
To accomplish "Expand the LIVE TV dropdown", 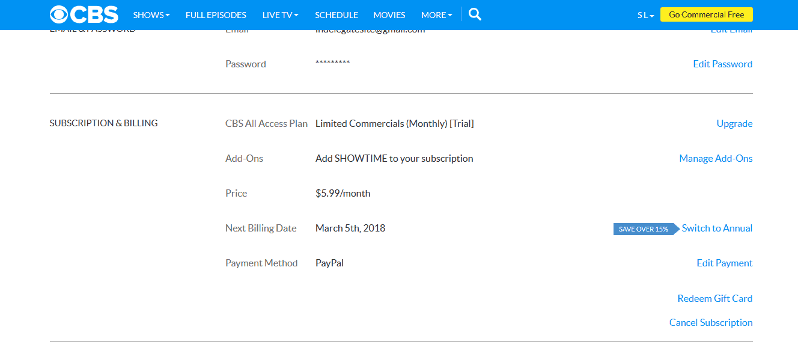I will pos(281,15).
